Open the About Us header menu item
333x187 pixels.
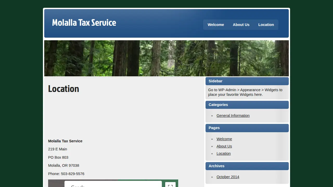tap(241, 25)
